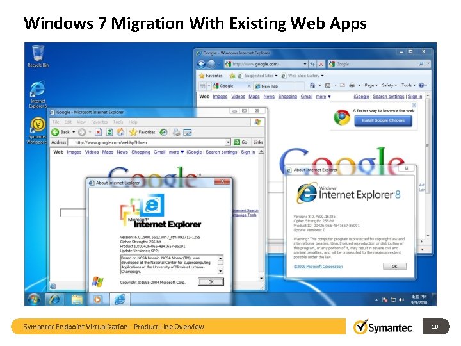Viewport: 461px width, 346px height.
Task: Click the Windows Start orb
Action: click(34, 299)
